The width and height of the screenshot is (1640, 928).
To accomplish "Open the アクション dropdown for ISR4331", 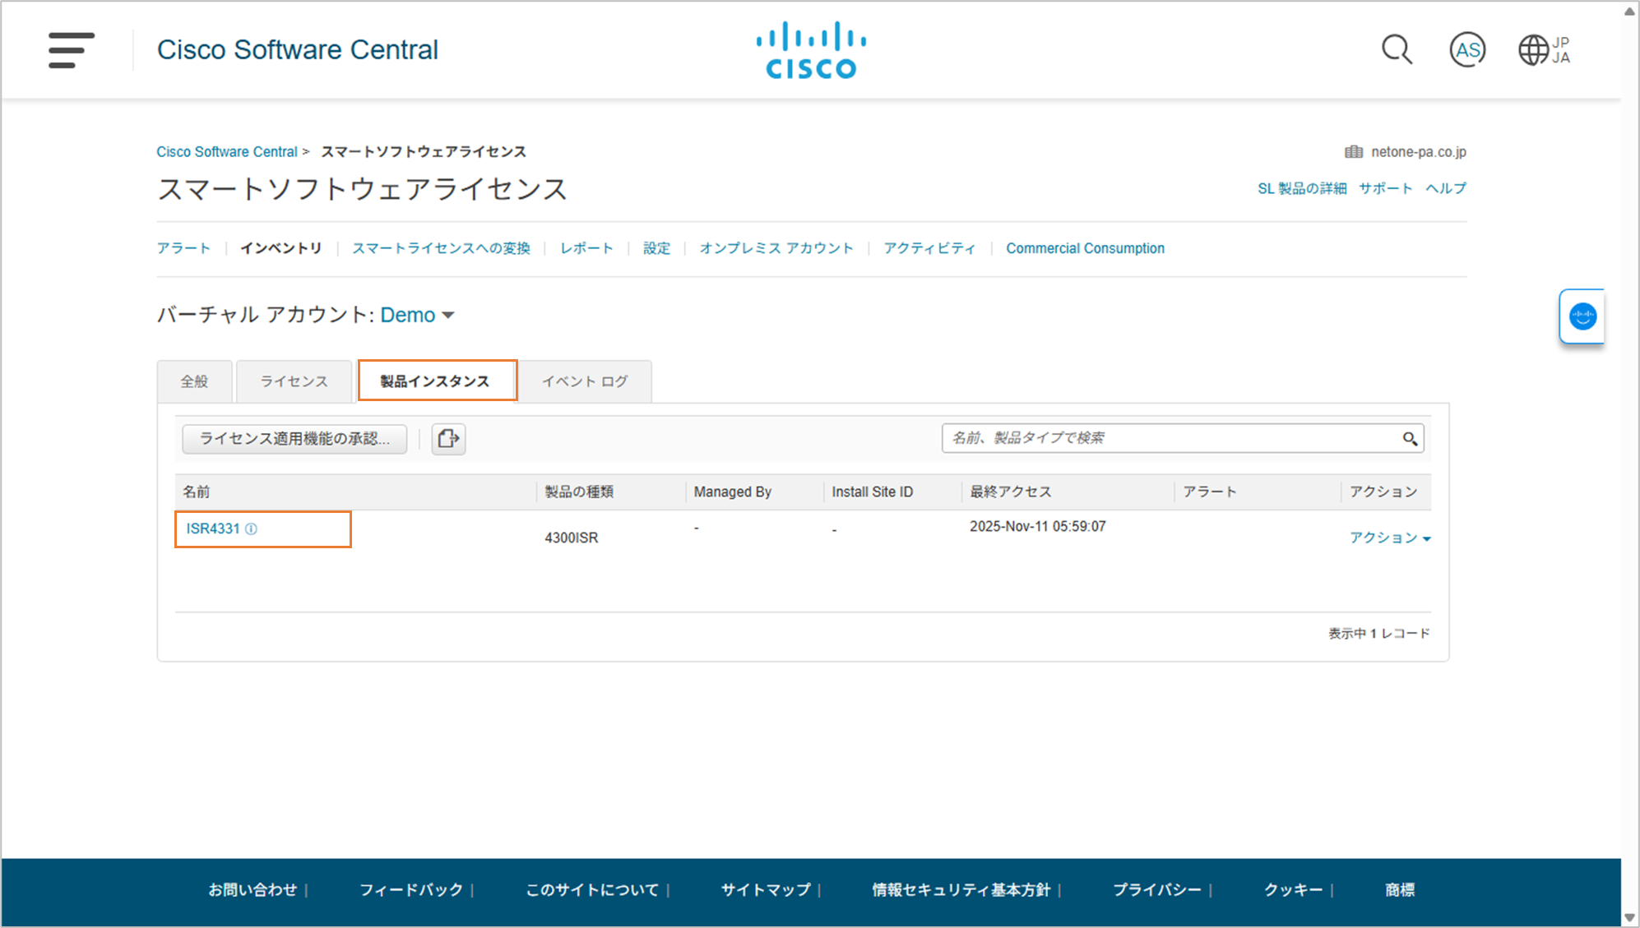I will point(1390,538).
